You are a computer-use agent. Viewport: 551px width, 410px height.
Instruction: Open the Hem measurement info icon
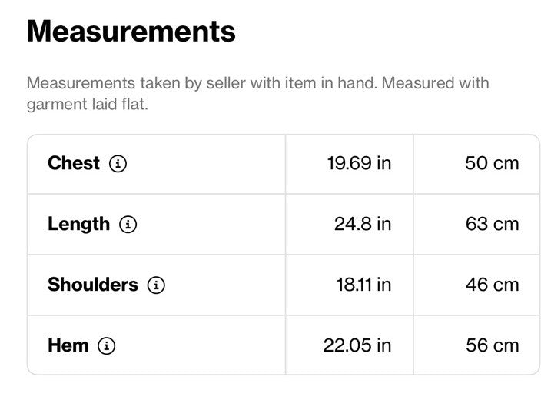click(x=107, y=345)
